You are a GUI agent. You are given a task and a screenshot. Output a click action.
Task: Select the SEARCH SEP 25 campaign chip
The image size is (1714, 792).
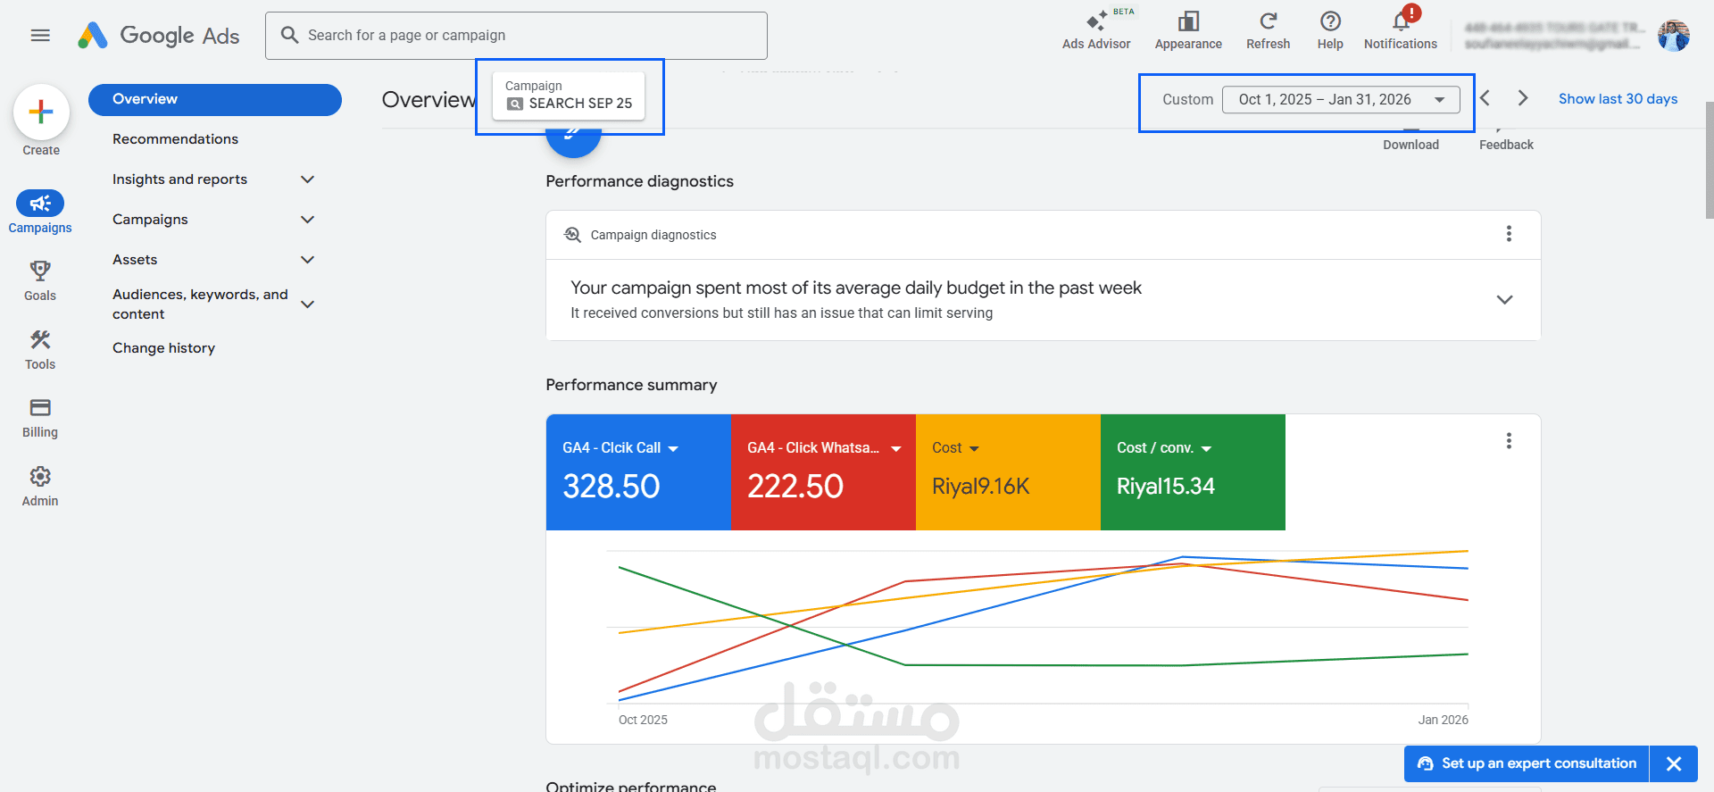tap(569, 96)
